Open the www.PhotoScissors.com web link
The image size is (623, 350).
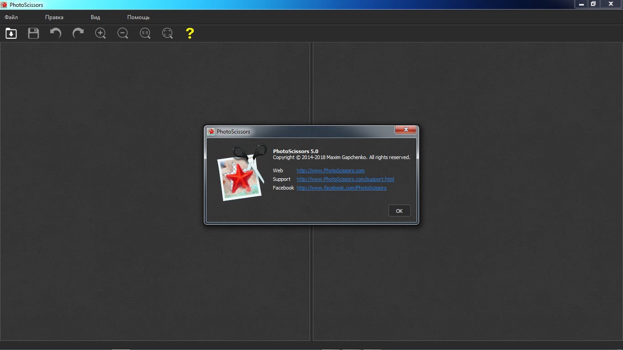(330, 170)
